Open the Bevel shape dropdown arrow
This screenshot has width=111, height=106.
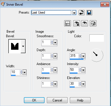point(23,46)
